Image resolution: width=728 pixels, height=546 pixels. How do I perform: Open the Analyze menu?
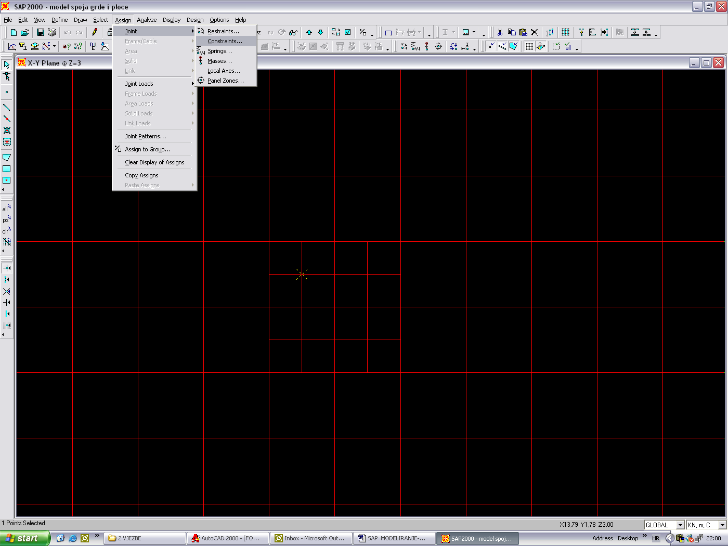[147, 20]
